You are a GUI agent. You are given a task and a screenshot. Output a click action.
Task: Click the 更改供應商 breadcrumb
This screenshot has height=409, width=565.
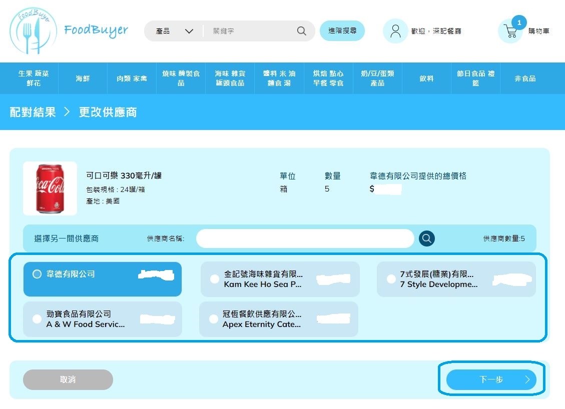coord(108,112)
